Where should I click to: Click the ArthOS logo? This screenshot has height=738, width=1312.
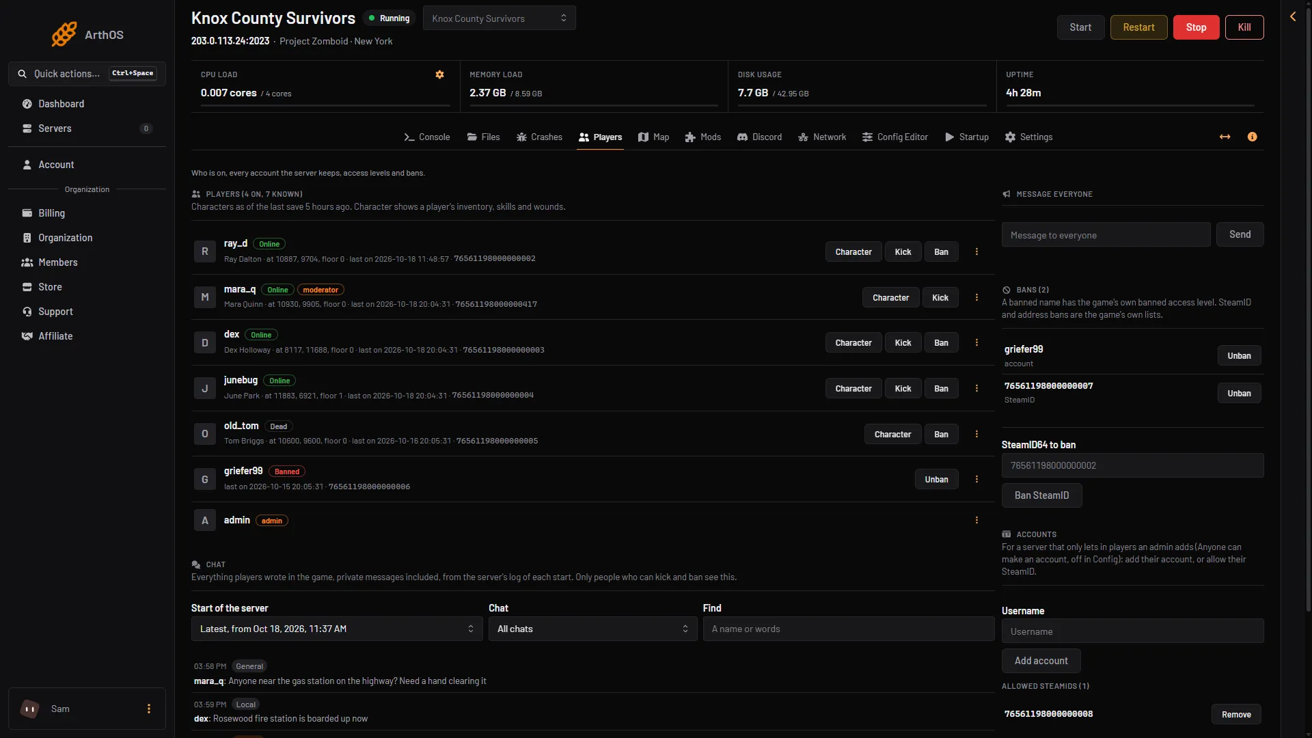[x=87, y=34]
